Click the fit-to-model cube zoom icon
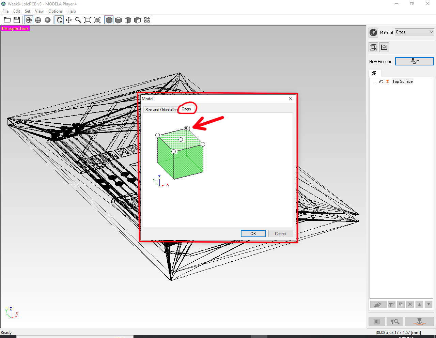The height and width of the screenshot is (338, 436). [97, 20]
